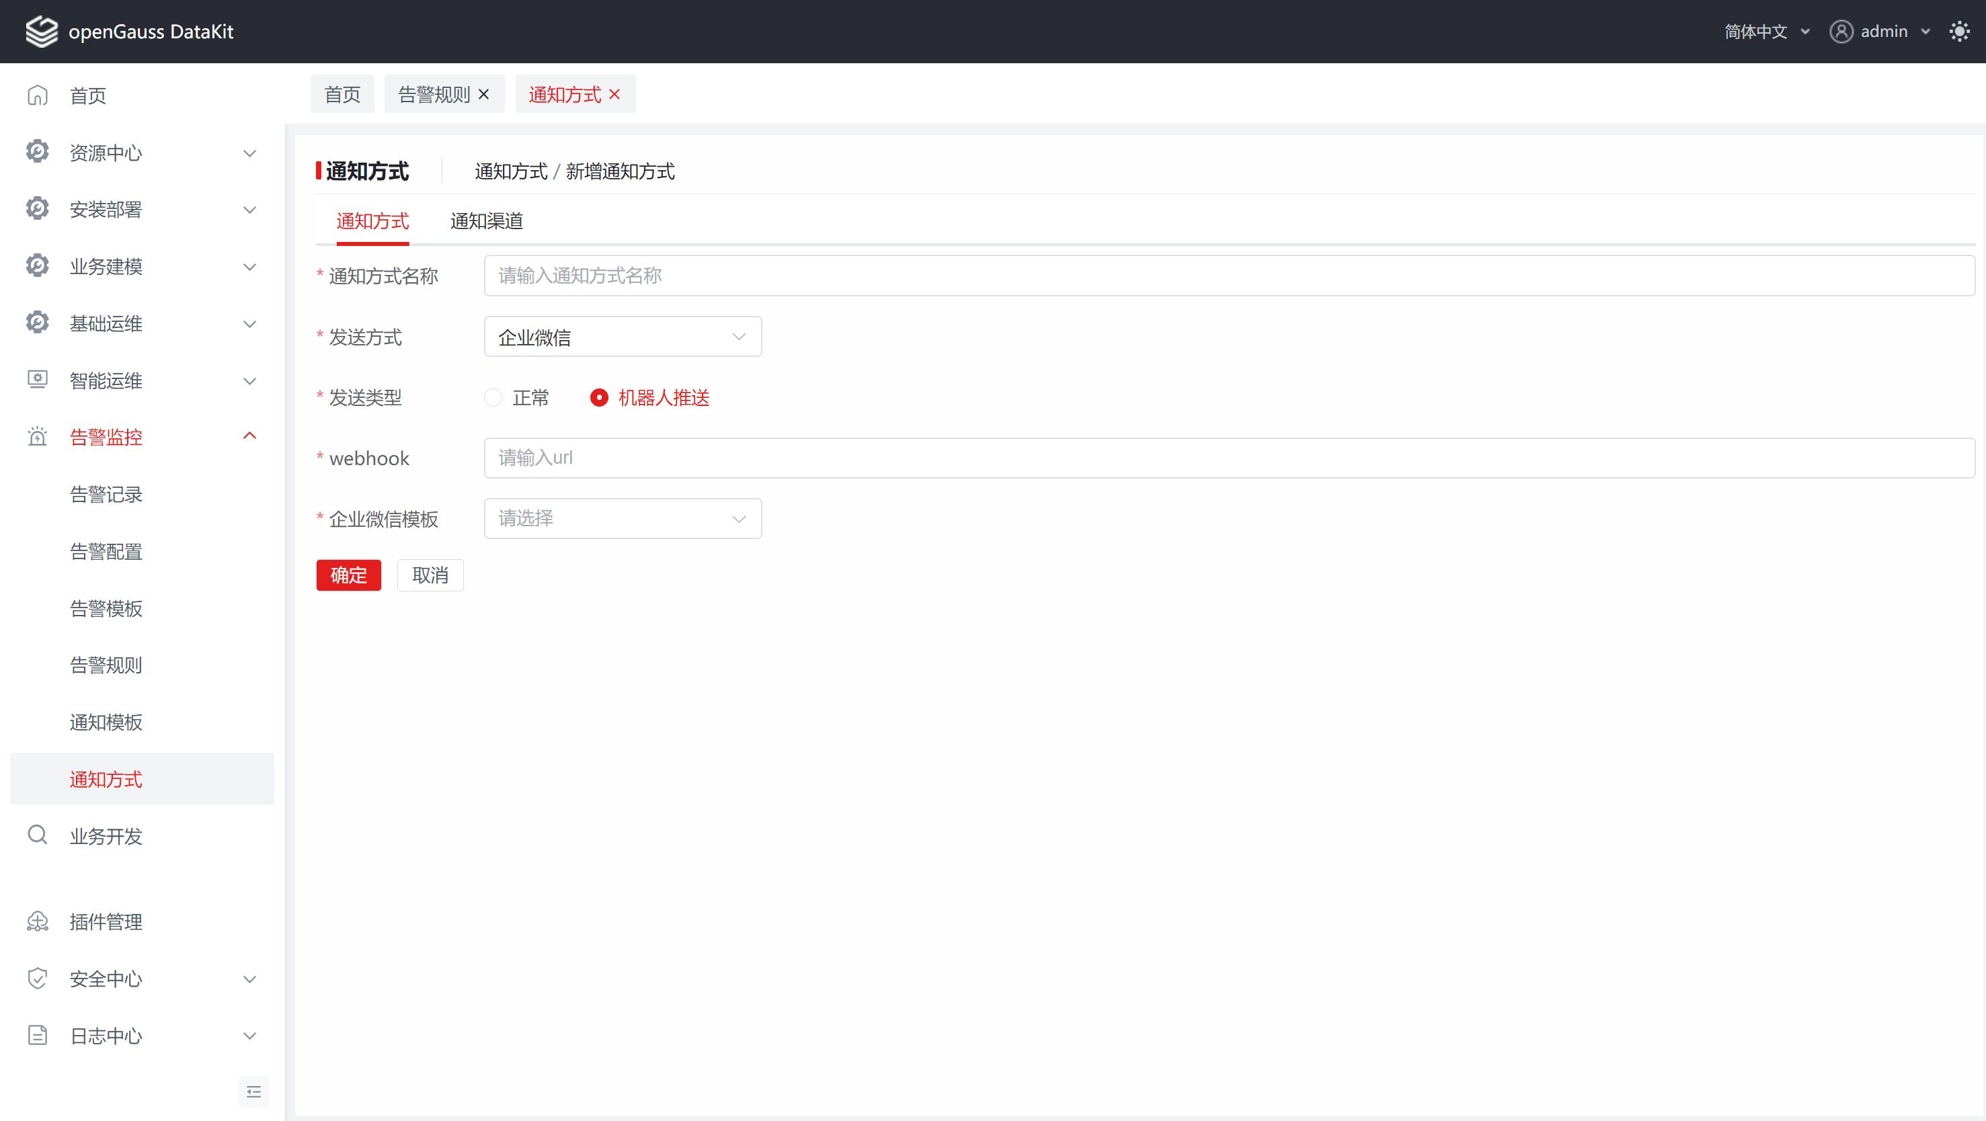The image size is (1986, 1121).
Task: Select the 正常 radio button
Action: [x=493, y=398]
